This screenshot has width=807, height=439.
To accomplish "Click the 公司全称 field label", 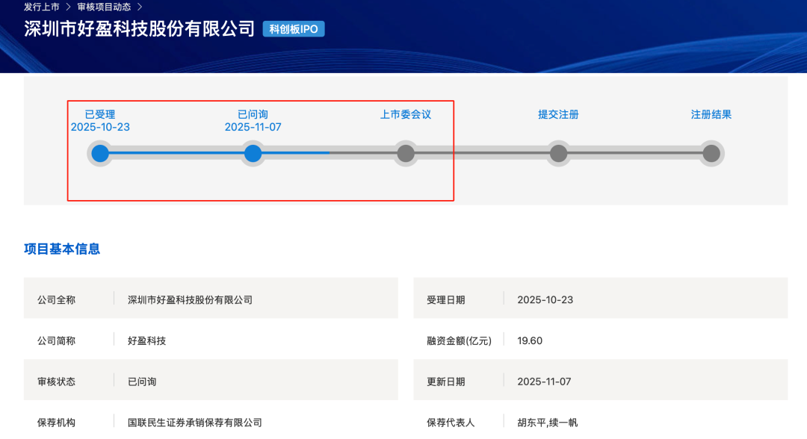I will (x=56, y=299).
